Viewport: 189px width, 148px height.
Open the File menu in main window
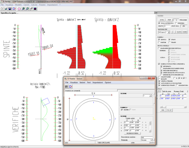point(2,5)
